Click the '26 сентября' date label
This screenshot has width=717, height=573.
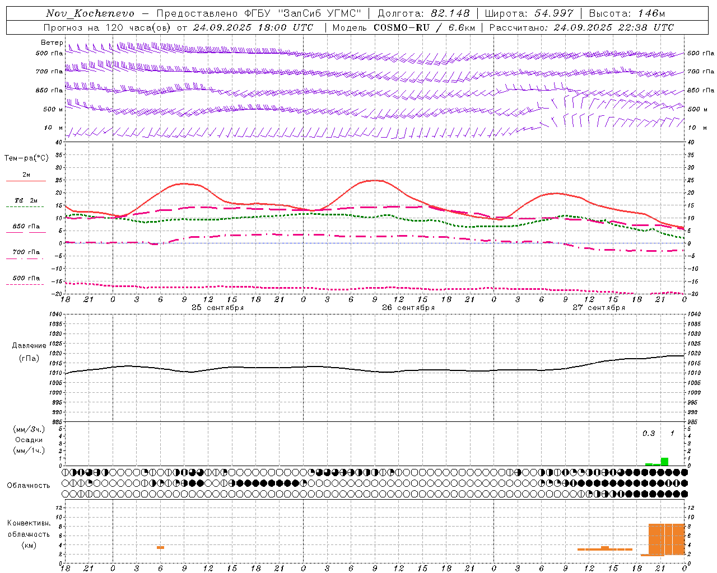pyautogui.click(x=408, y=308)
